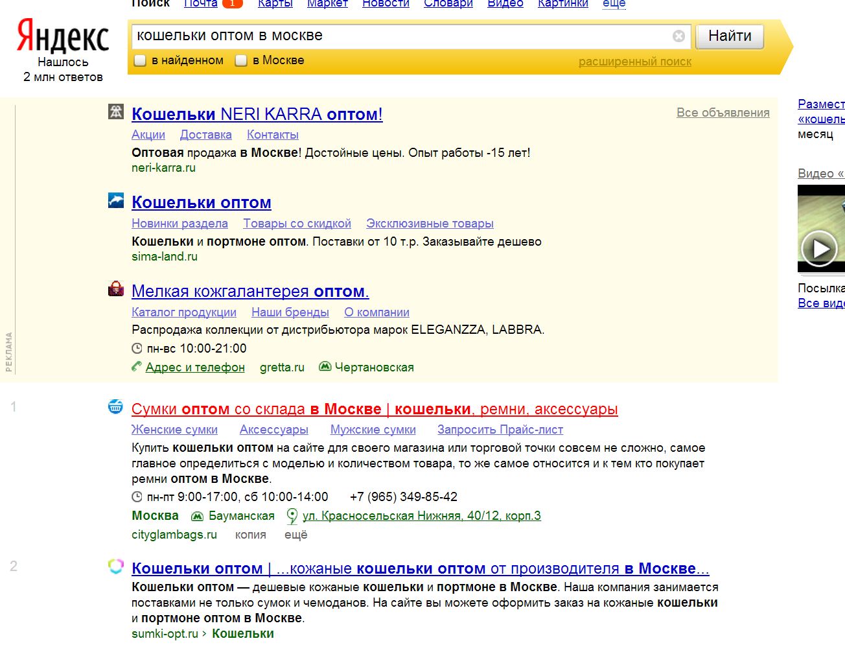Tick the 'в Москве' checkbox

pyautogui.click(x=241, y=61)
